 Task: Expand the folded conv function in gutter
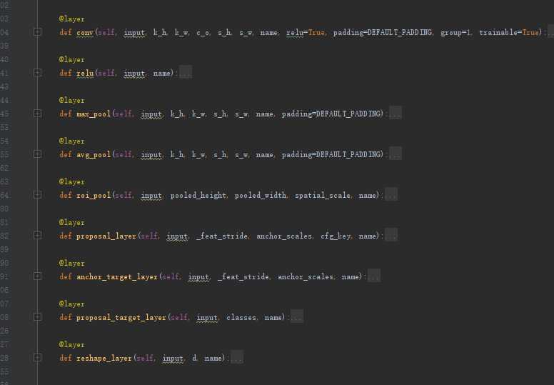[x=37, y=32]
